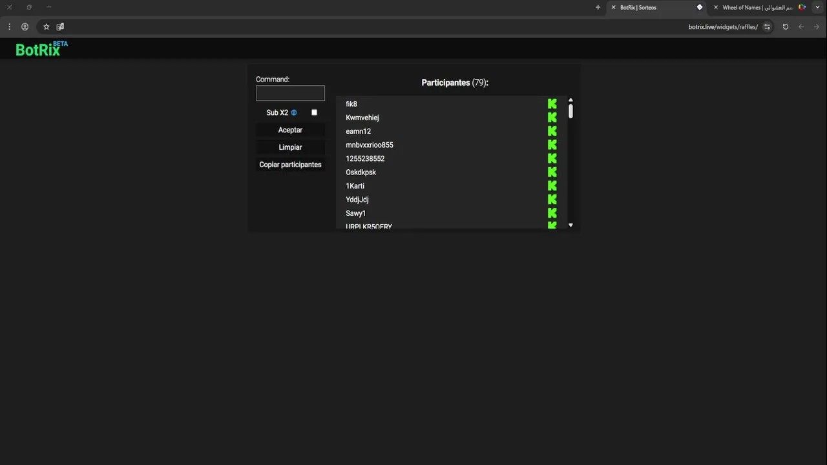Click the BotRix BETA logo

click(41, 49)
